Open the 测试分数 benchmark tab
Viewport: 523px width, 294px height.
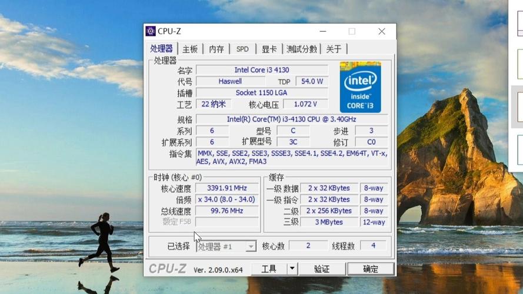(x=302, y=49)
